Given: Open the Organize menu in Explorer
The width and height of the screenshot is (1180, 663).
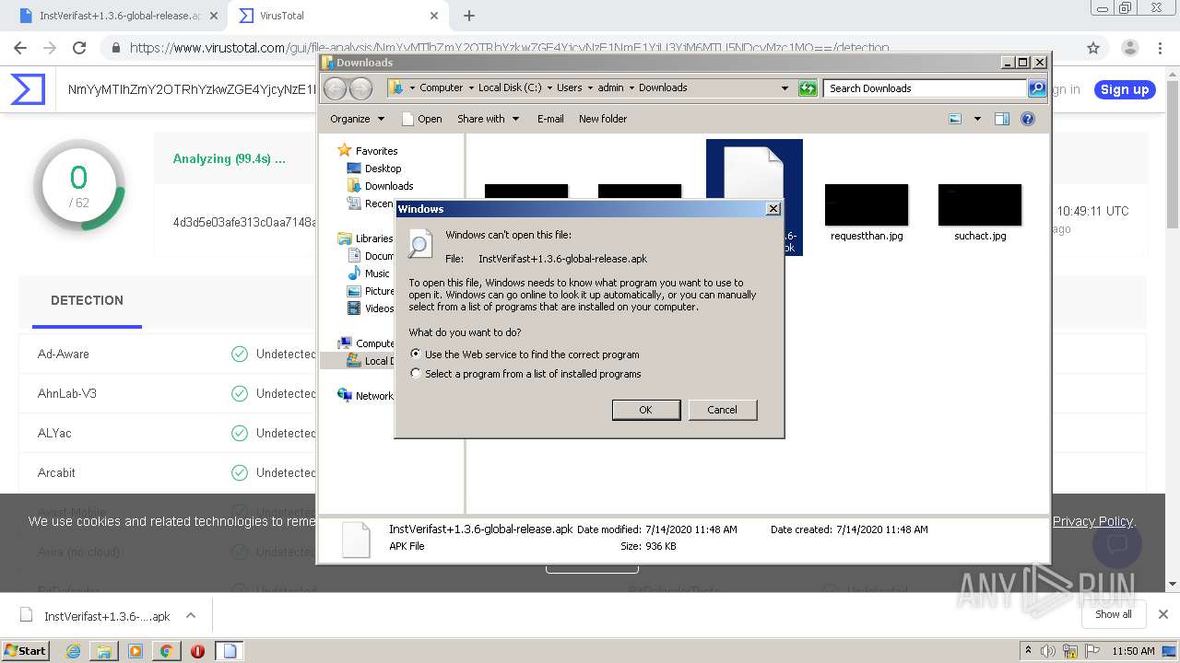Looking at the screenshot, I should coord(357,119).
